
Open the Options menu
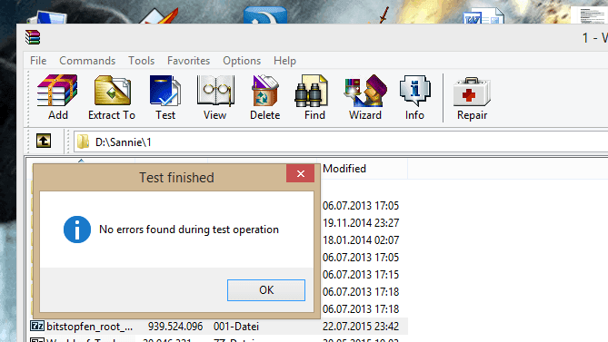[242, 61]
